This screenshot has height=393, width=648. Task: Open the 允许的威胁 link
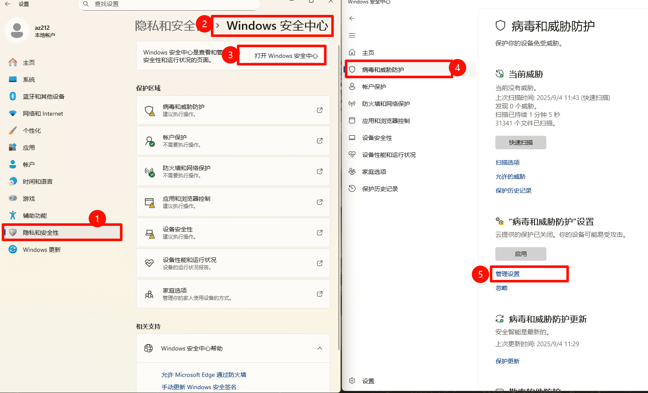pos(511,177)
